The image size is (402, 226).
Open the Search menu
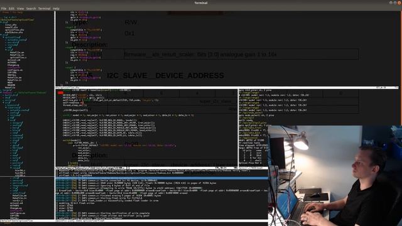pyautogui.click(x=31, y=8)
